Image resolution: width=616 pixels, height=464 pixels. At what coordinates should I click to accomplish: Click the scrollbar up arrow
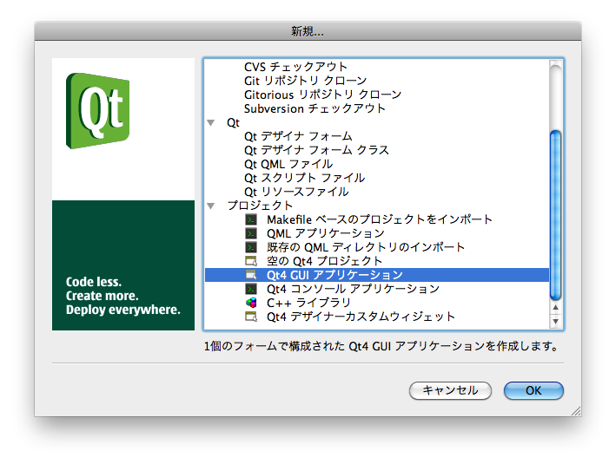click(555, 310)
